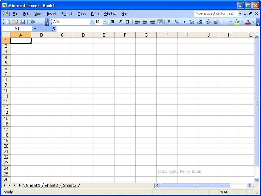The height and width of the screenshot is (196, 261).
Task: Expand Formatting toolbar options chevron at right end
Action: [x=258, y=22]
